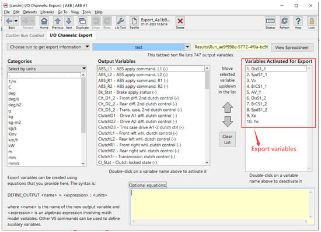Open the Help menu
This screenshot has width=321, height=232.
(x=99, y=12)
